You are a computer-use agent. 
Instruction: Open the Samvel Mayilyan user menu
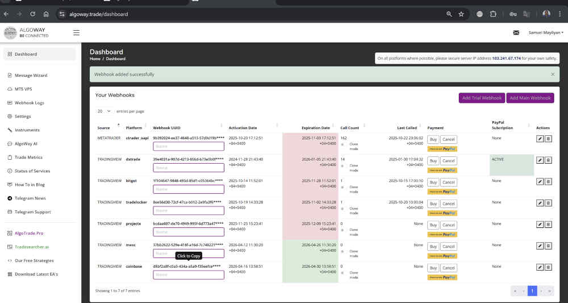pyautogui.click(x=546, y=32)
